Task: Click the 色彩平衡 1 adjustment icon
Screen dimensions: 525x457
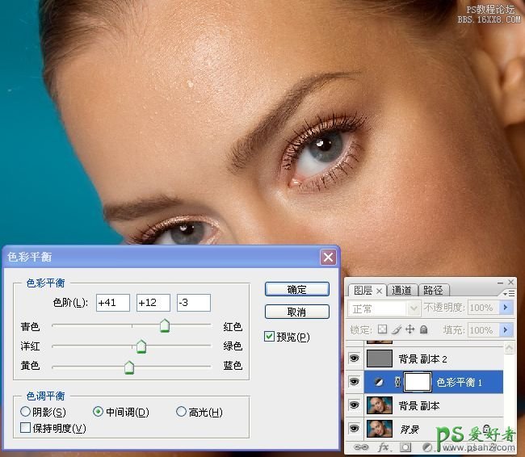Action: point(379,382)
